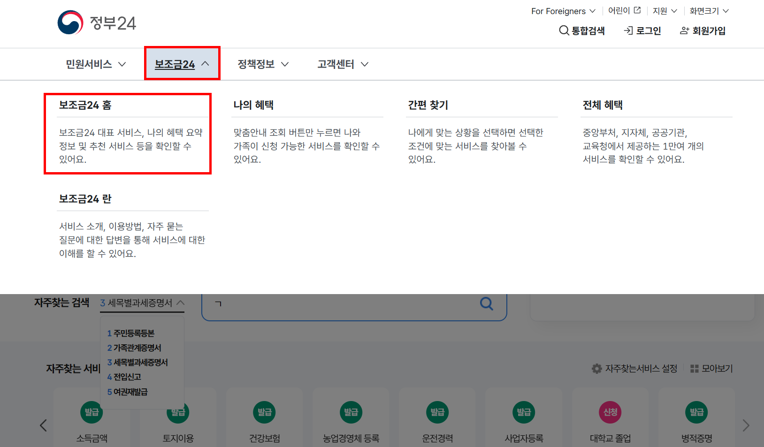Open the 회원가입 sign-up link
764x447 pixels.
pos(703,31)
